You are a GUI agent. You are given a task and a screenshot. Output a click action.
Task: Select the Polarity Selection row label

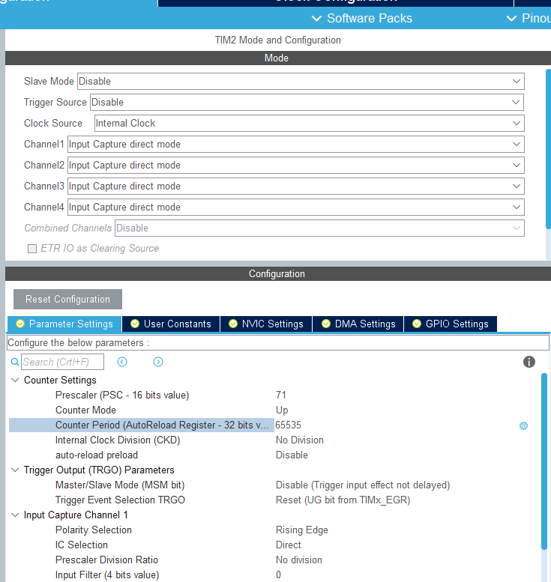click(x=94, y=530)
